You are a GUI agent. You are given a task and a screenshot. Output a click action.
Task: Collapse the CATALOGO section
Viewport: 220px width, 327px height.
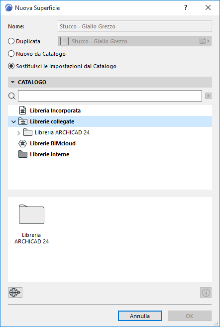(x=13, y=82)
